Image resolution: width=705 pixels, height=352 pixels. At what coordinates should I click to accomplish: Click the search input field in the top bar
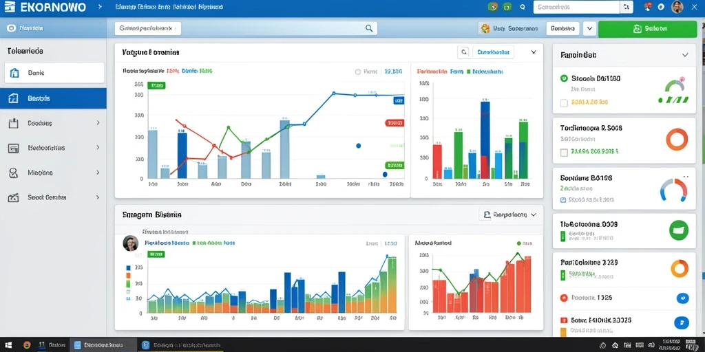click(x=576, y=7)
